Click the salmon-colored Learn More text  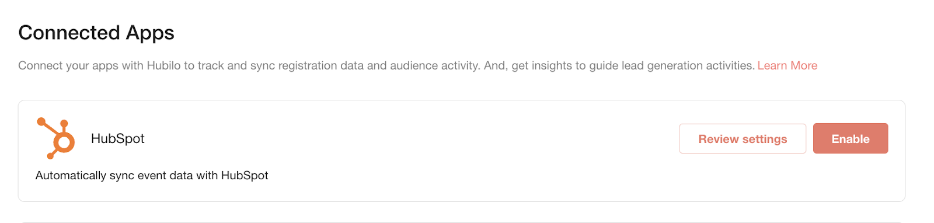pos(787,65)
